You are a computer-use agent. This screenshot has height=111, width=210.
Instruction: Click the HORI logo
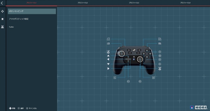pyautogui.click(x=199, y=107)
